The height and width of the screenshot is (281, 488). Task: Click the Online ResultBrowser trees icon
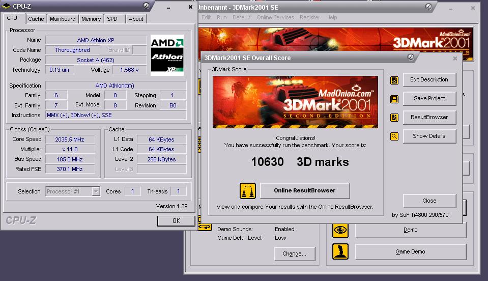[x=248, y=191]
